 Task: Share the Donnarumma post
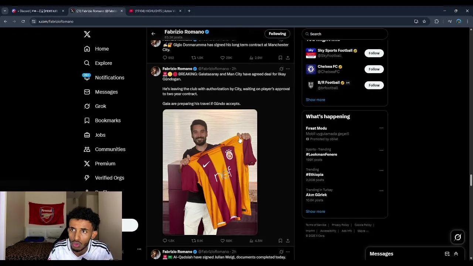pyautogui.click(x=288, y=58)
